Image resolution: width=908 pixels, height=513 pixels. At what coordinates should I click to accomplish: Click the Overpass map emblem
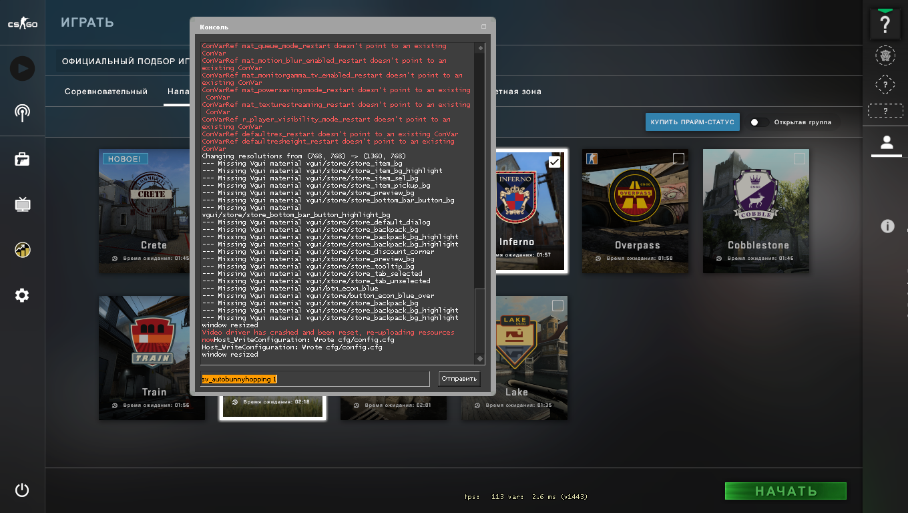coord(635,196)
